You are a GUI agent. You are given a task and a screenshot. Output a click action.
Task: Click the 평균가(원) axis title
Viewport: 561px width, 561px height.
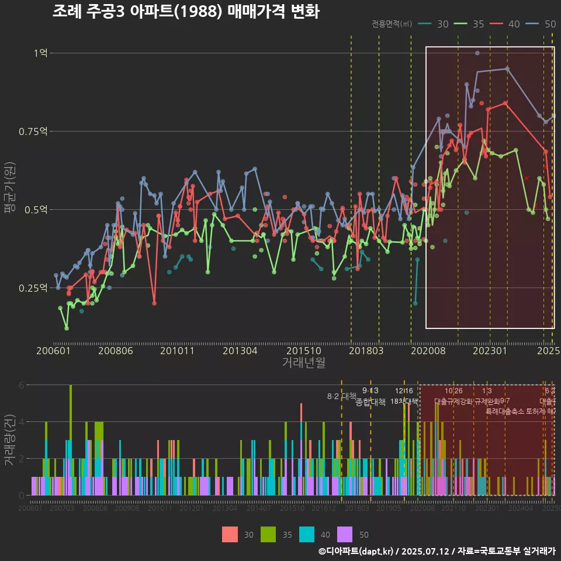pos(10,188)
